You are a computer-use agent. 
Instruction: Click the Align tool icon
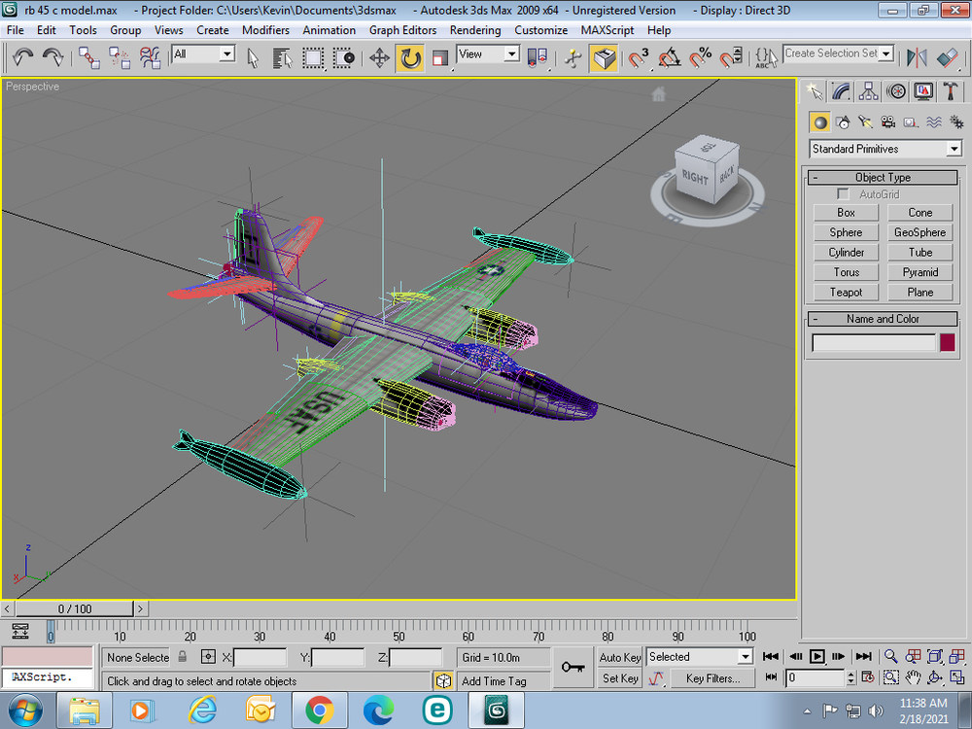[x=947, y=57]
